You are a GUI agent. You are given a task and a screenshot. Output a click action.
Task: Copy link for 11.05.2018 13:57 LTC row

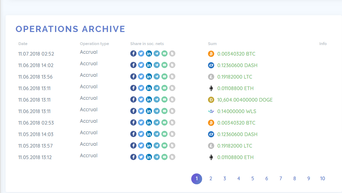[x=172, y=145]
